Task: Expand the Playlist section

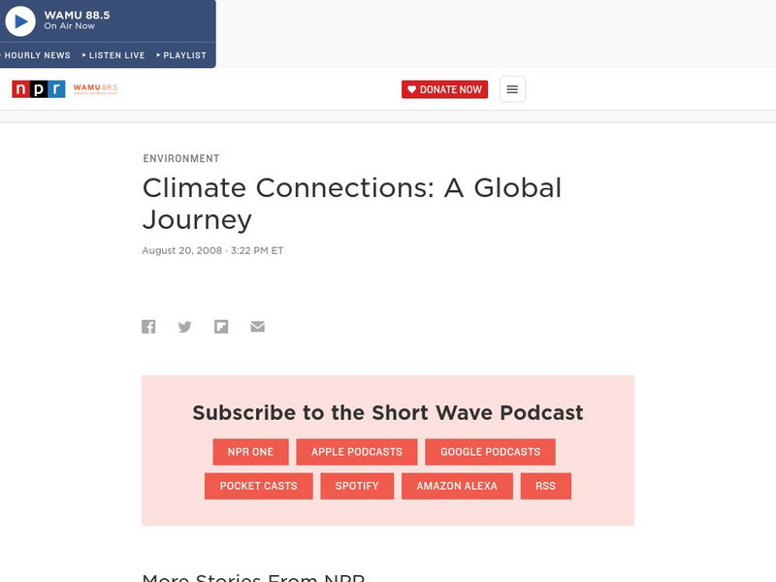Action: click(183, 55)
